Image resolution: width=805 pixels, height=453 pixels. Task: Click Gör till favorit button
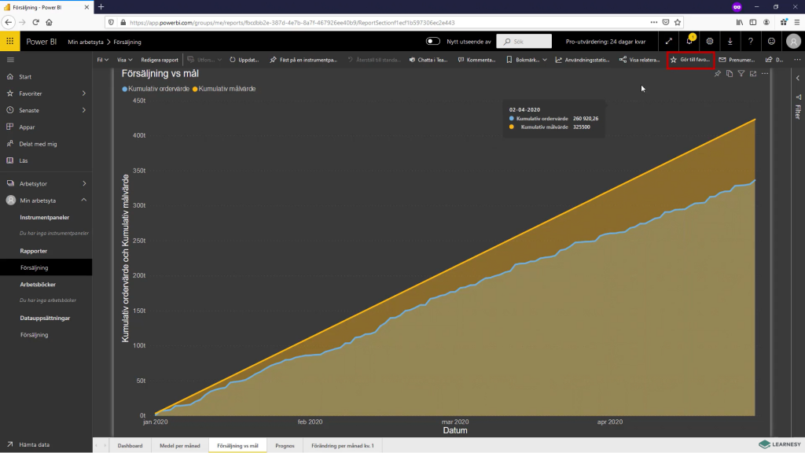tap(690, 60)
